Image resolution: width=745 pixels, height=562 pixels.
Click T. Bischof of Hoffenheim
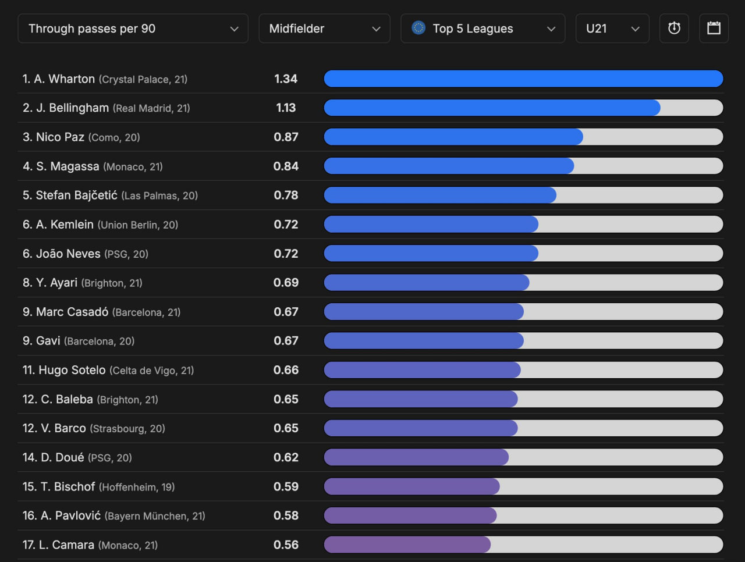pyautogui.click(x=68, y=487)
